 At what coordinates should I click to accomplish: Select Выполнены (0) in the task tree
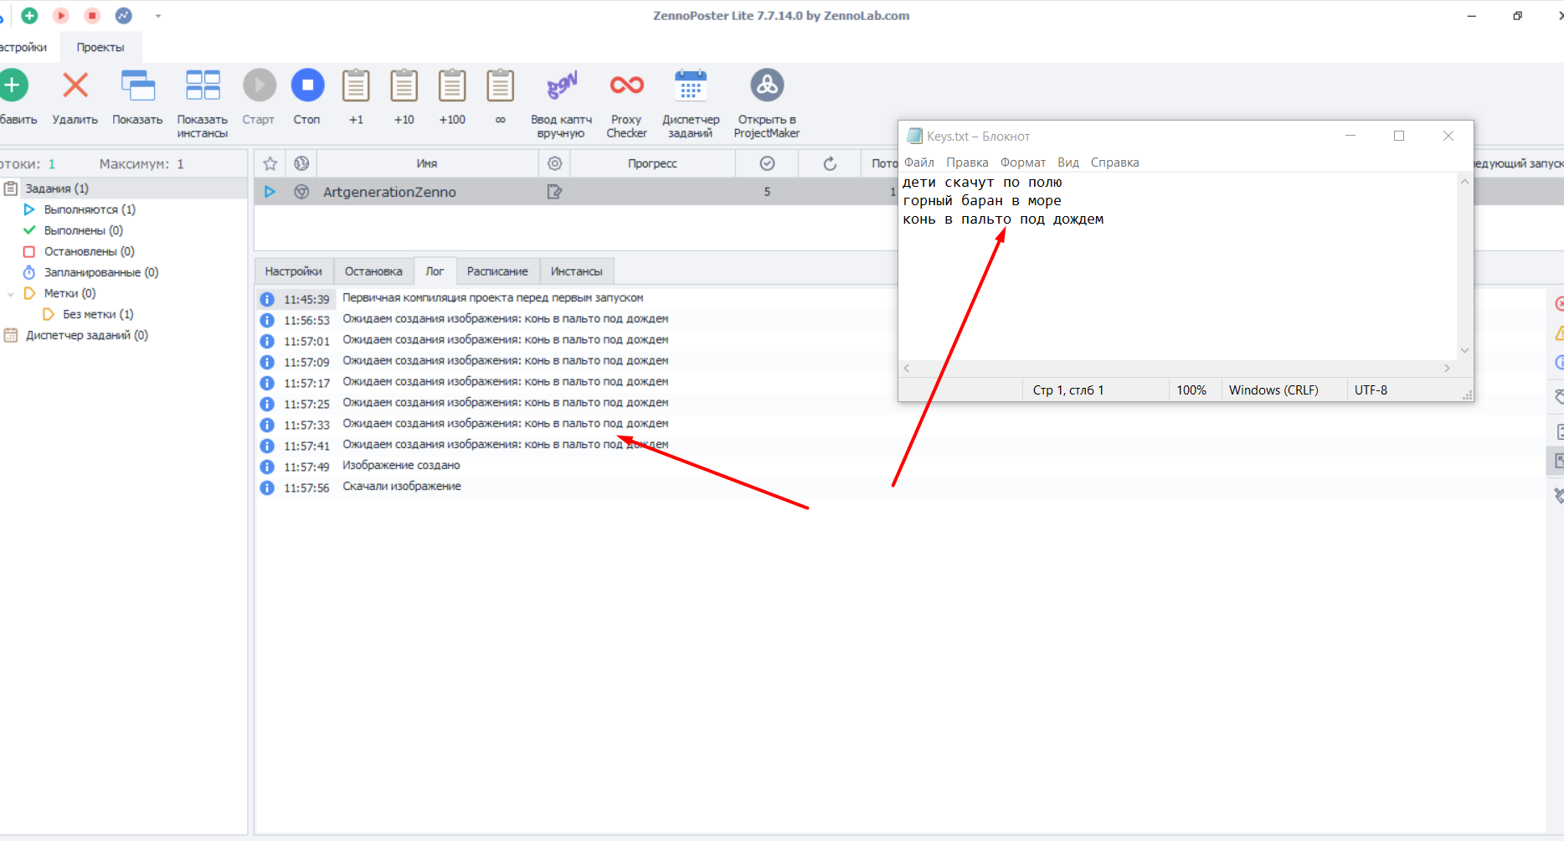click(x=84, y=230)
